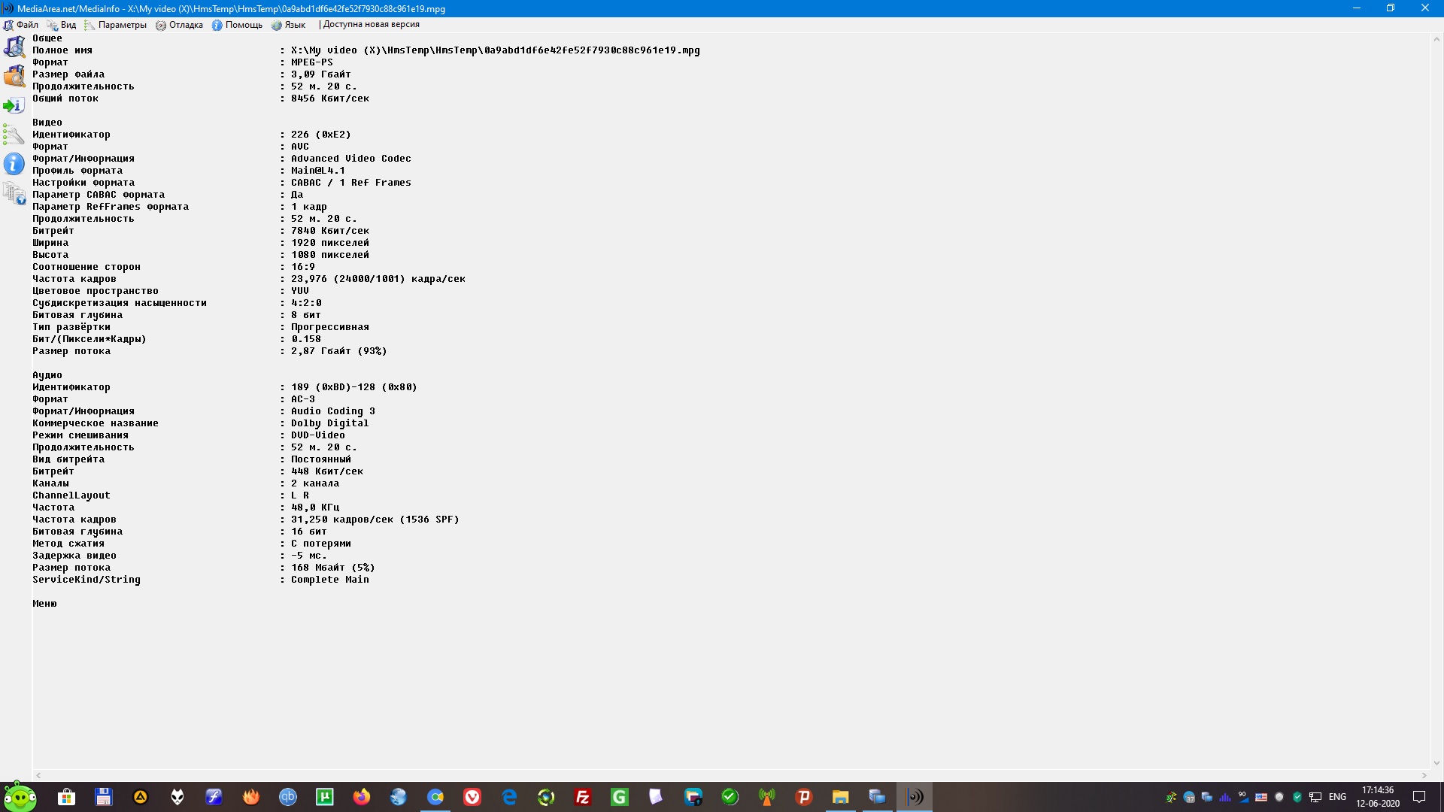Open Firefox from the taskbar

362,797
